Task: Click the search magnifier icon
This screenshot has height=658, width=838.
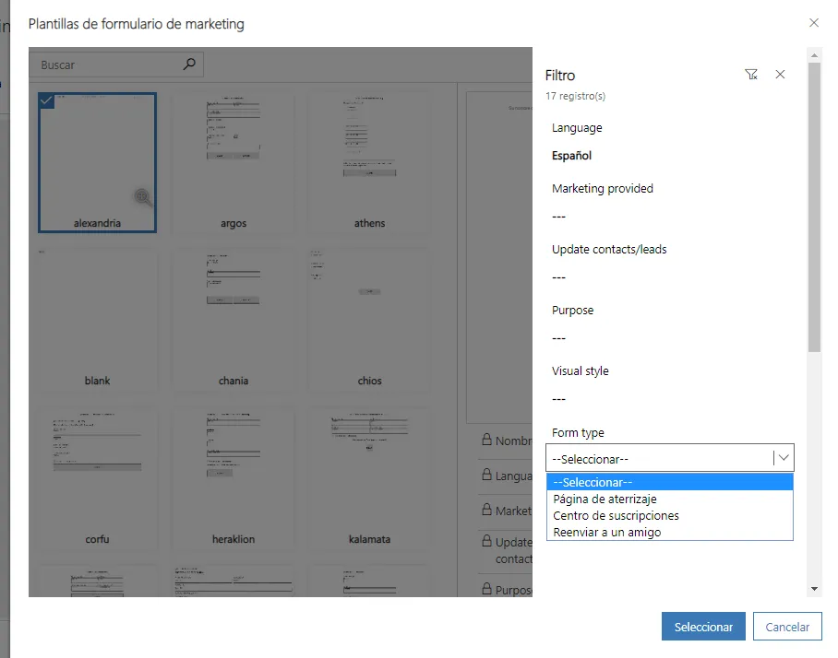Action: tap(189, 64)
